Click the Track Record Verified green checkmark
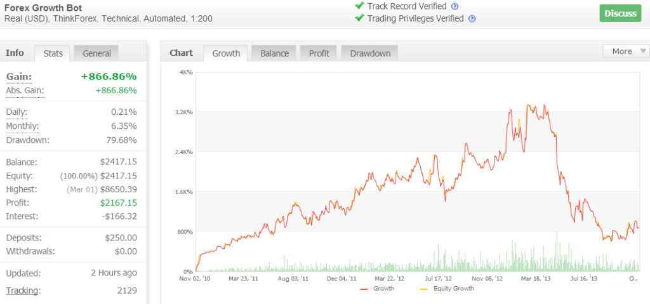Screen dimensions: 650x304 [x=359, y=6]
